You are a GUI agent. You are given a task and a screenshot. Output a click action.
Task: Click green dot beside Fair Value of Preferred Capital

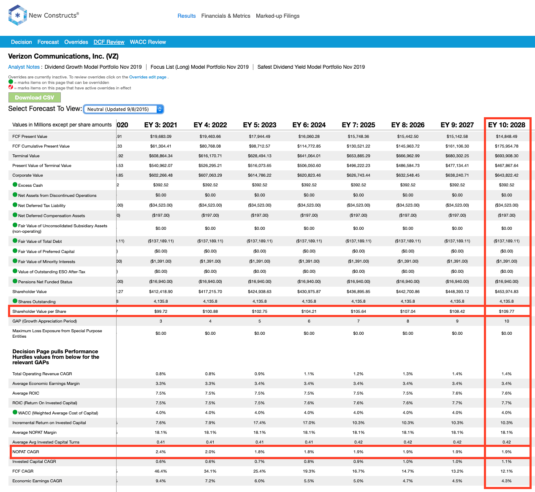(15, 251)
